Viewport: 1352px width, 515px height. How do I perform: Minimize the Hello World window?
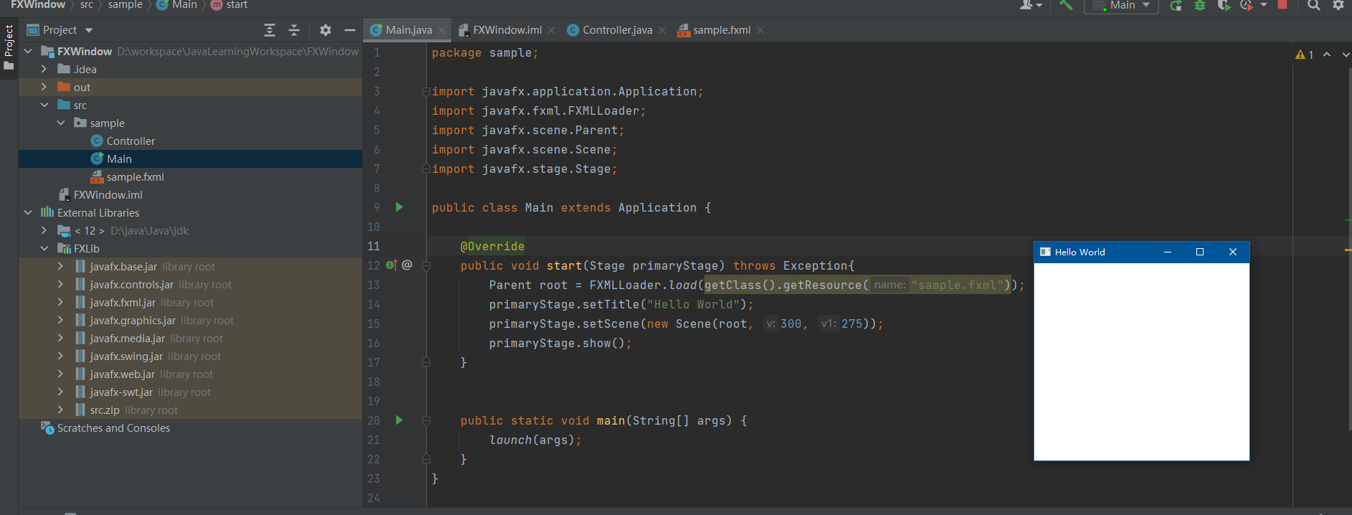pyautogui.click(x=1168, y=252)
